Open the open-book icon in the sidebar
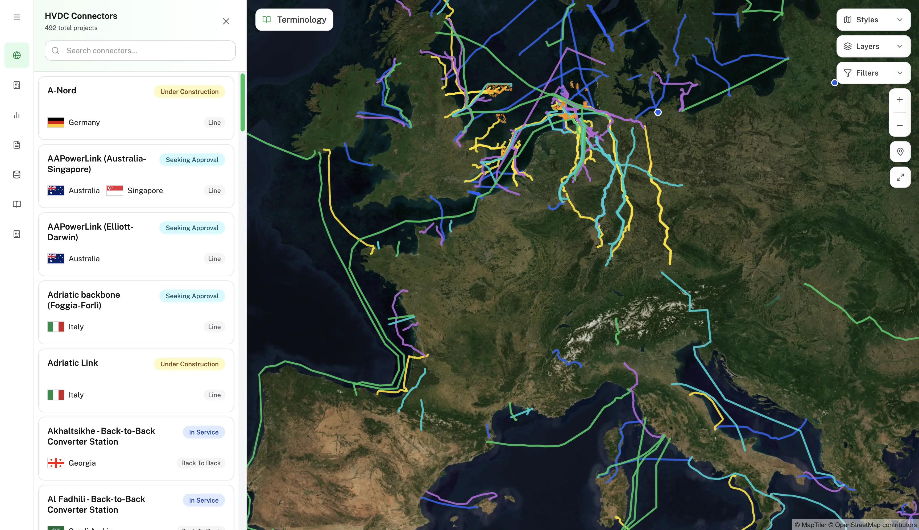 point(17,204)
